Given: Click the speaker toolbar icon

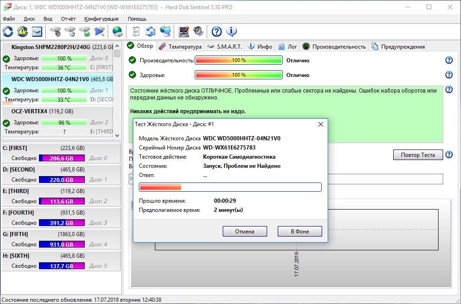Looking at the screenshot, I should click(198, 32).
